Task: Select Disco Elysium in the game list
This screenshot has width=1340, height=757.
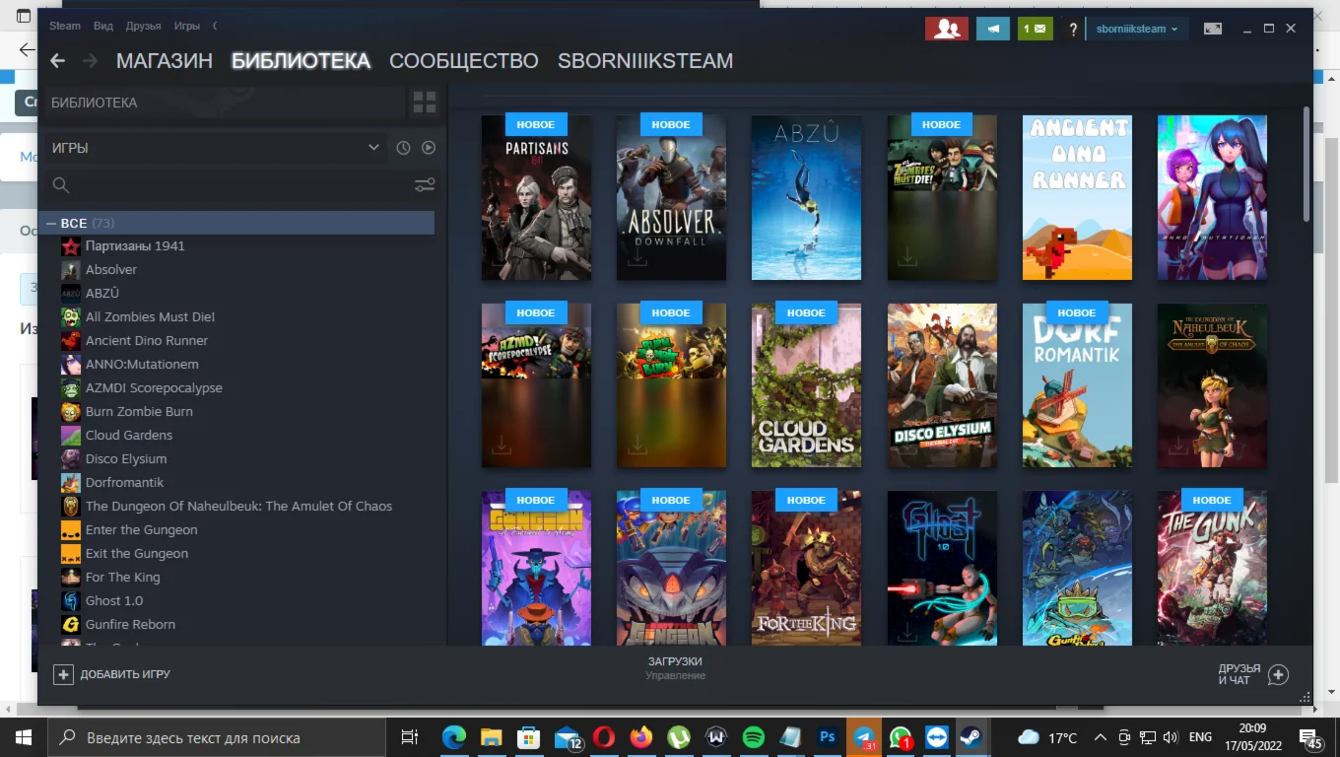Action: [x=126, y=458]
